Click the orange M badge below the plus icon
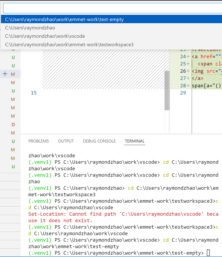 (13, 82)
